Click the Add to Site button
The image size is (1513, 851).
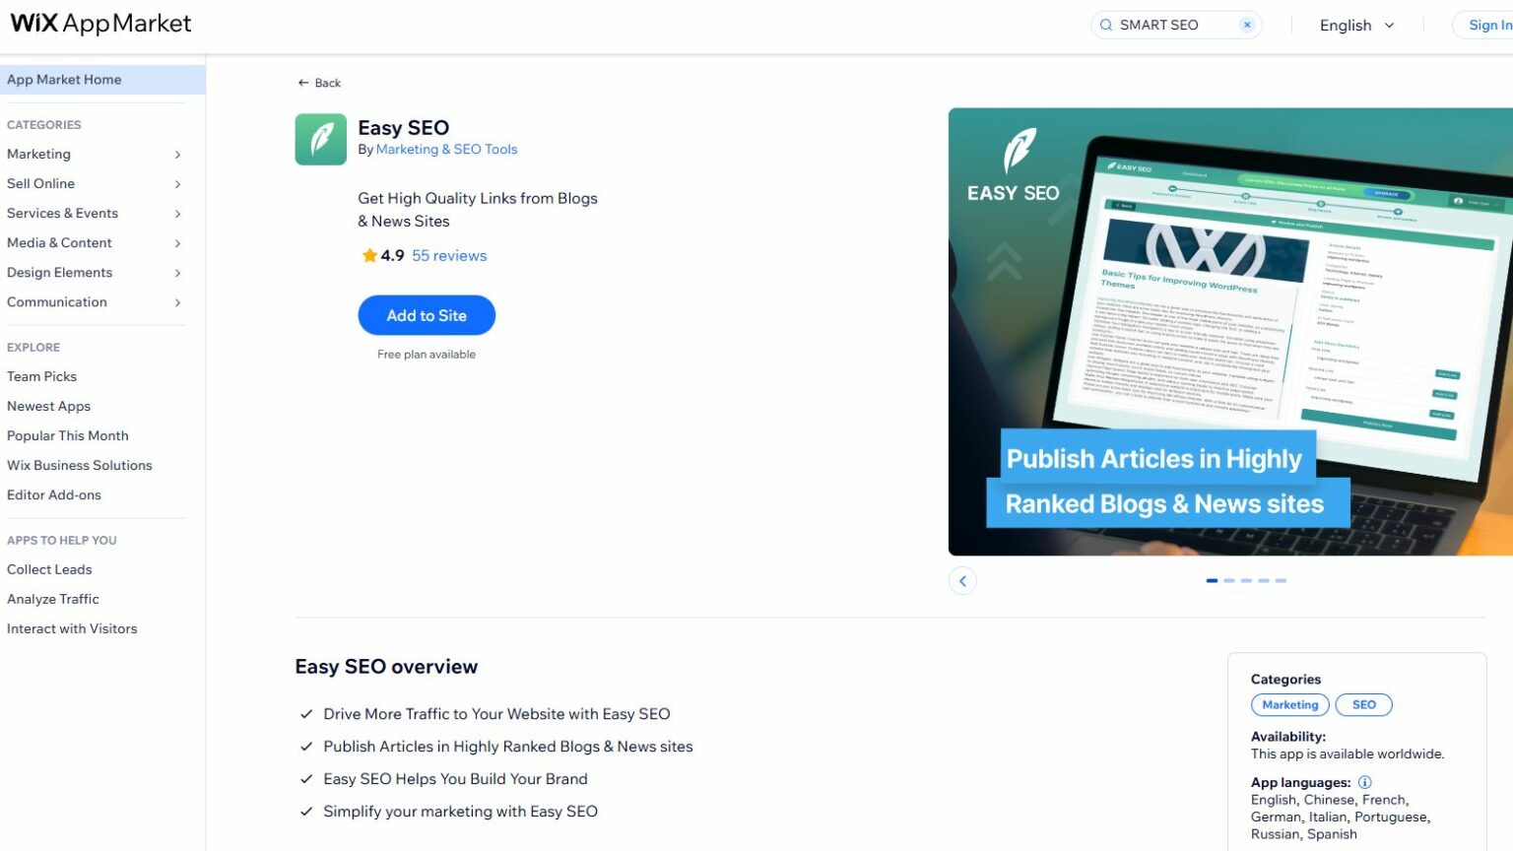(426, 315)
